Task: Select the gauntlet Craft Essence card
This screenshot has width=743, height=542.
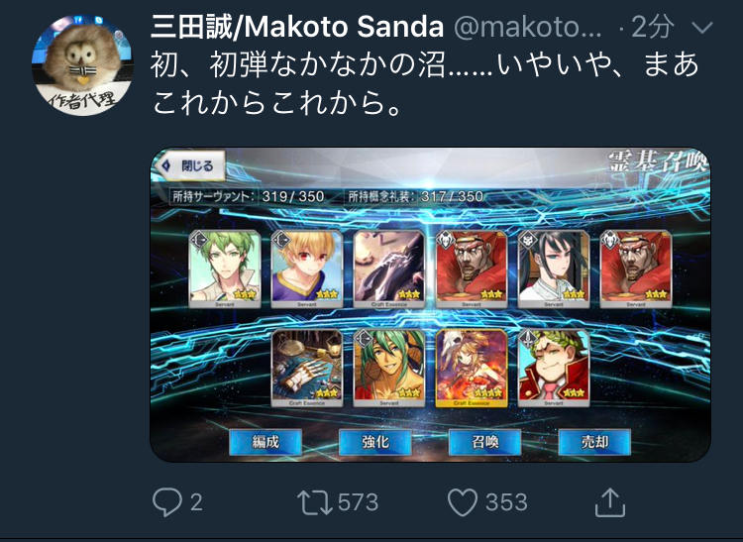Action: 307,369
